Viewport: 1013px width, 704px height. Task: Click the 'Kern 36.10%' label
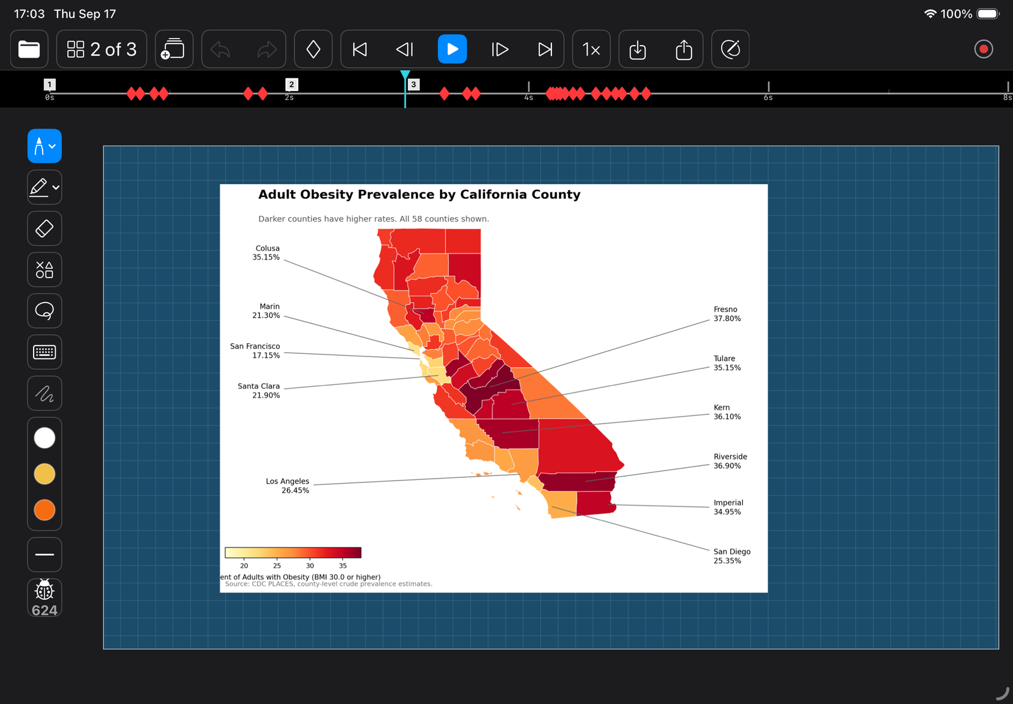(x=727, y=412)
